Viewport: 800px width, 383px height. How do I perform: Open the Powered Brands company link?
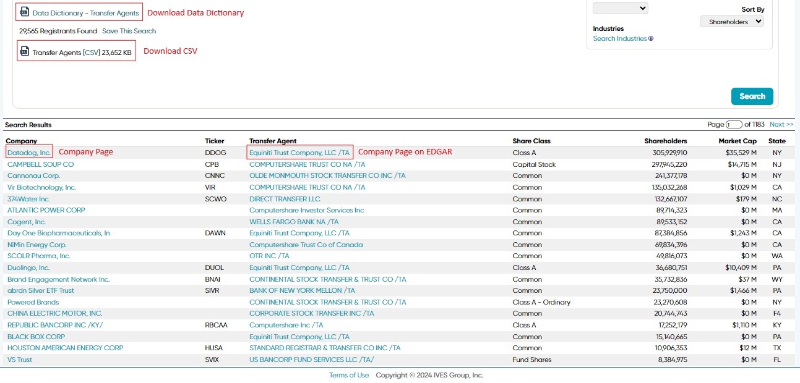[33, 302]
